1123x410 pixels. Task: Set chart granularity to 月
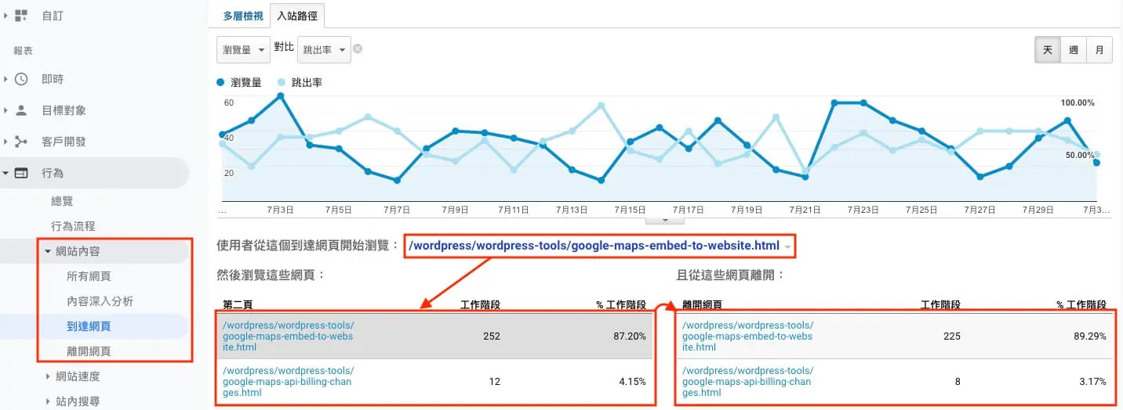[1099, 50]
